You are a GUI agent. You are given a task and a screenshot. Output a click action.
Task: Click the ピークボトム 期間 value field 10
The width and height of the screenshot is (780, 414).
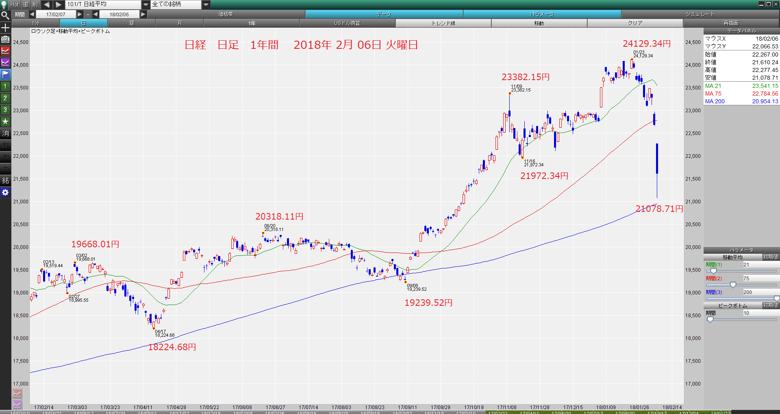760,313
